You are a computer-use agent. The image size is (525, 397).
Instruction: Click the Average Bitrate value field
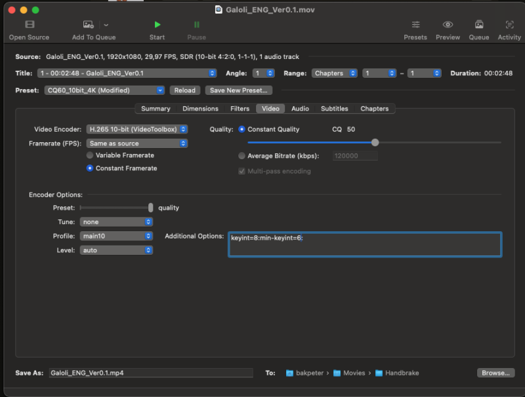[355, 156]
